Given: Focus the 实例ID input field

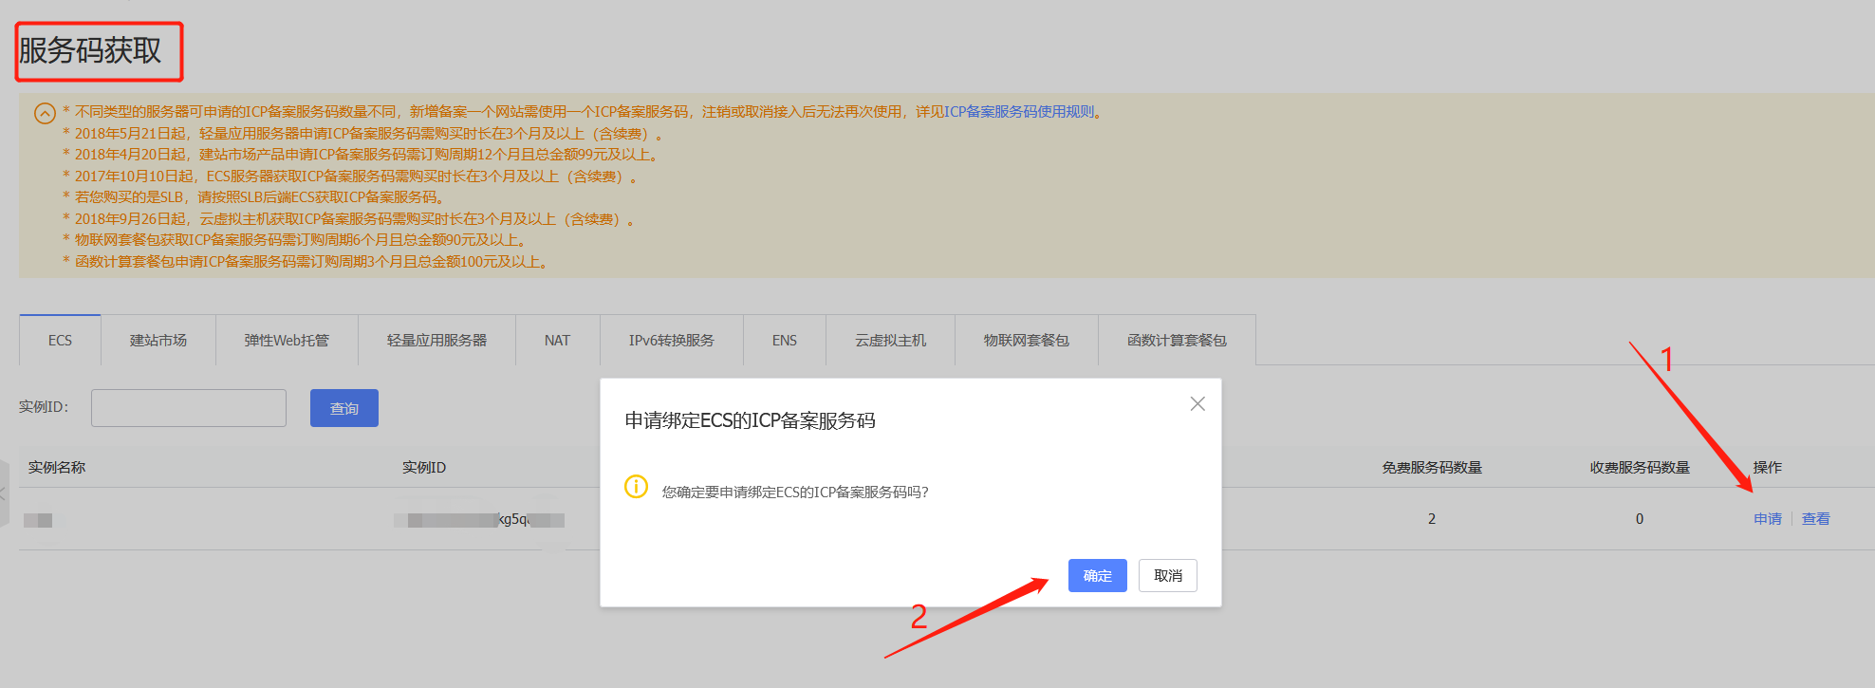Looking at the screenshot, I should pos(189,408).
